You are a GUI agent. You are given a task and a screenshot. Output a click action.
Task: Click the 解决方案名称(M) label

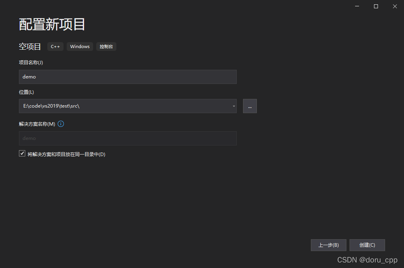click(x=37, y=124)
